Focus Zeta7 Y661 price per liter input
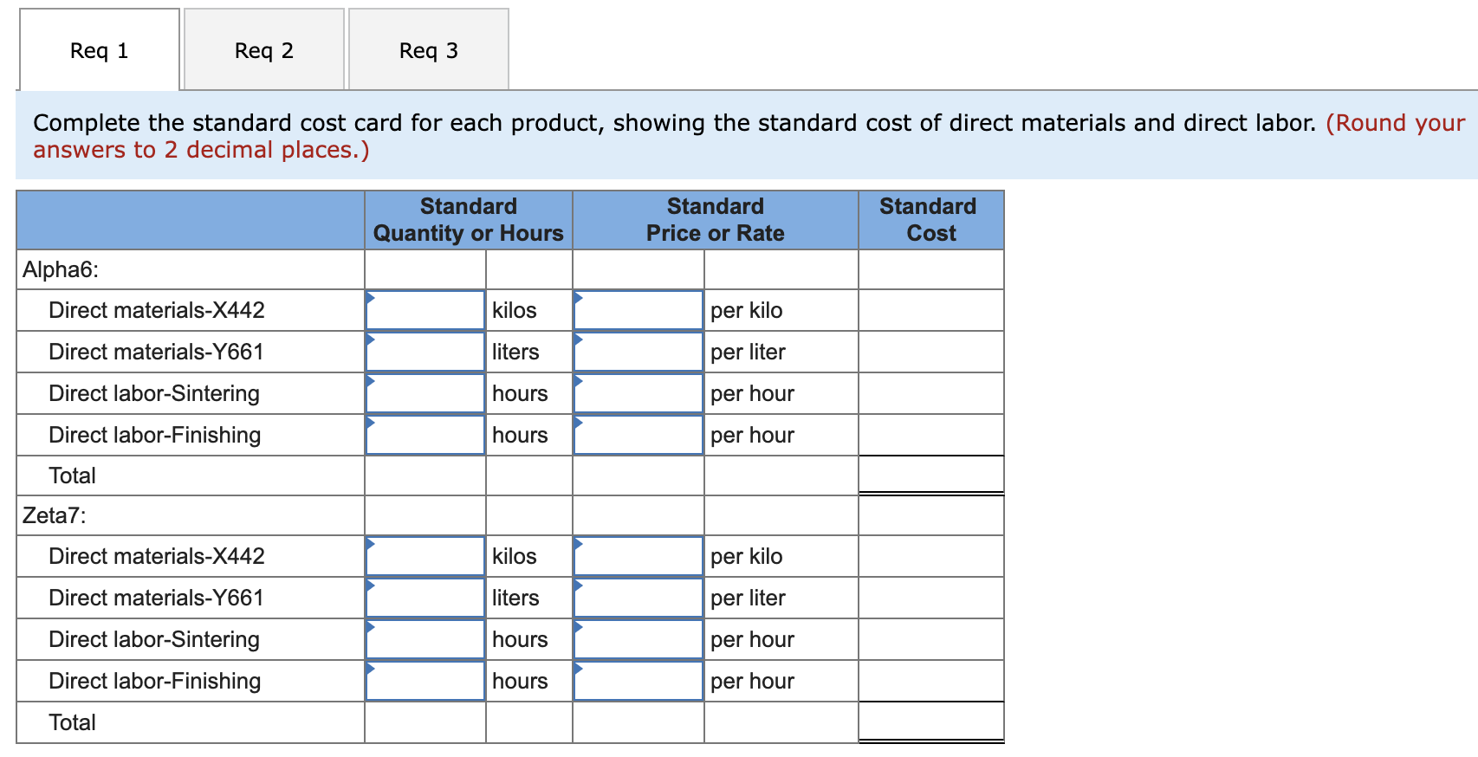The image size is (1478, 757). [638, 598]
